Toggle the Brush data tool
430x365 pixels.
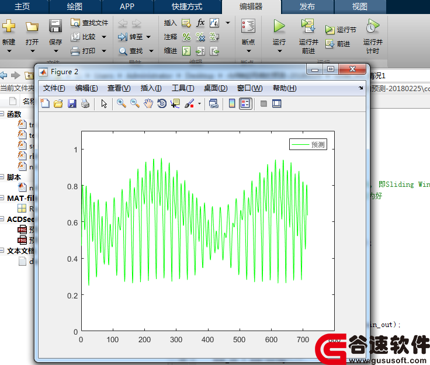(x=189, y=103)
